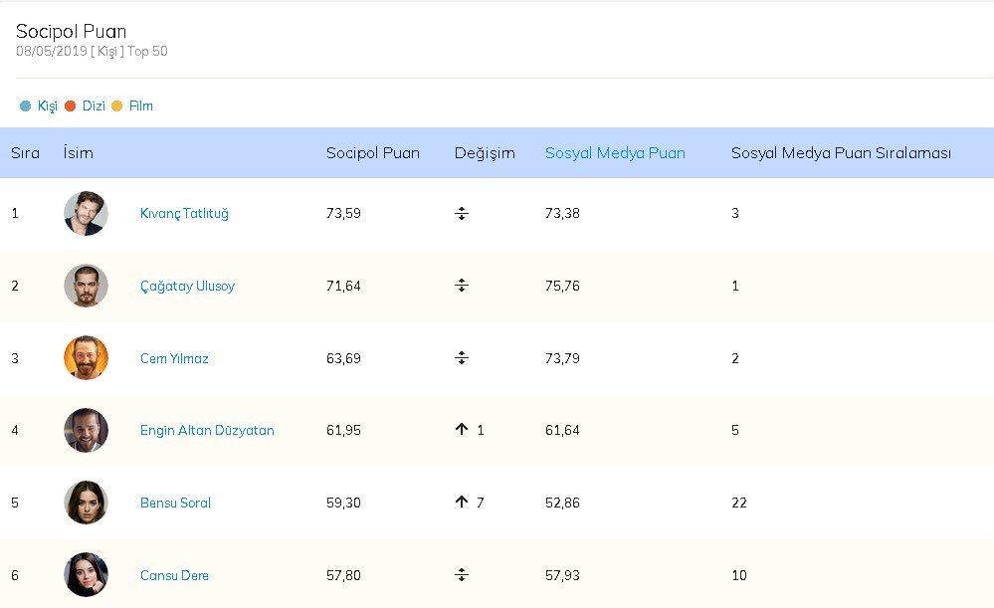Follow the Cem Yılmaz link
This screenshot has height=608, width=994.
pos(174,358)
